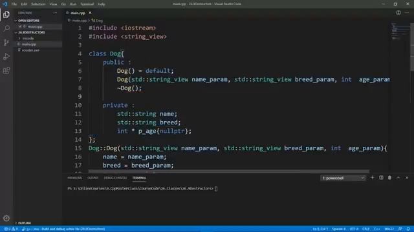Open the Help menu
Image resolution: width=414 pixels, height=232 pixels.
[101, 5]
